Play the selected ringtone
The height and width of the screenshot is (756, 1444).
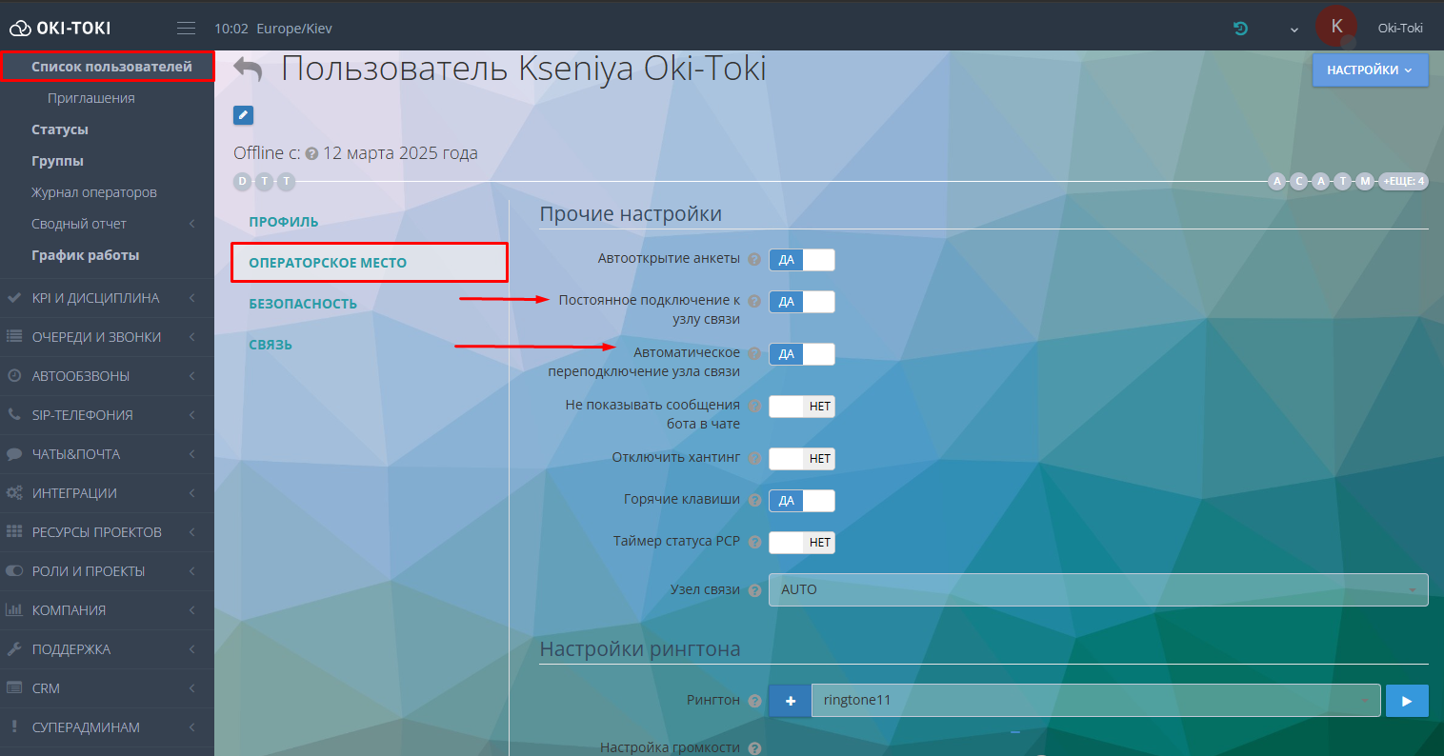1407,700
